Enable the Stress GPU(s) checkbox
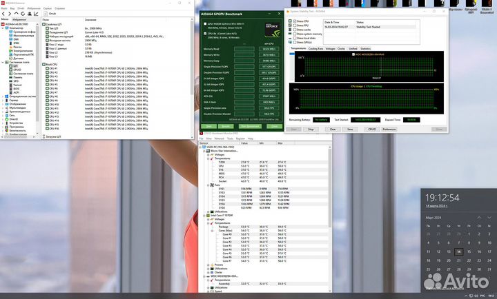The width and height of the screenshot is (497, 299). click(295, 42)
